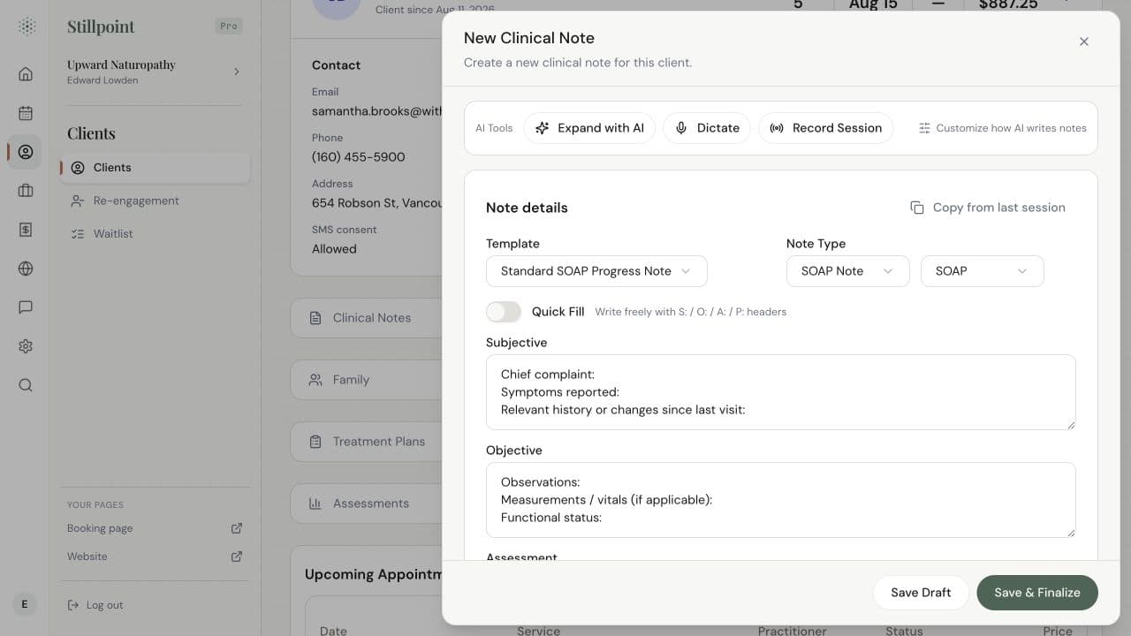
Task: Click into the Objective text area
Action: 780,500
